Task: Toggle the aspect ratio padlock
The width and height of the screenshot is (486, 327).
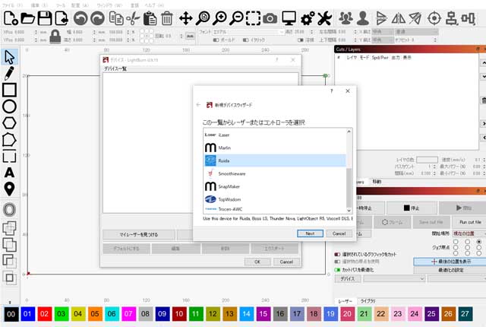Action: click(55, 37)
